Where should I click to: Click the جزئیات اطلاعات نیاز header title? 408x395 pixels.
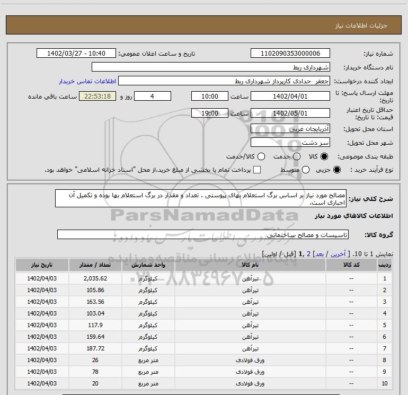tap(361, 25)
